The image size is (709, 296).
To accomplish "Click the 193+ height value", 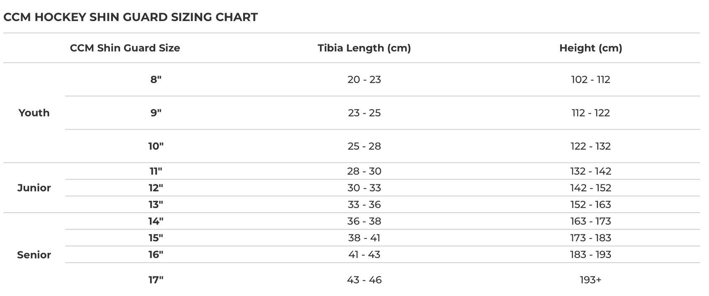I will (x=590, y=280).
